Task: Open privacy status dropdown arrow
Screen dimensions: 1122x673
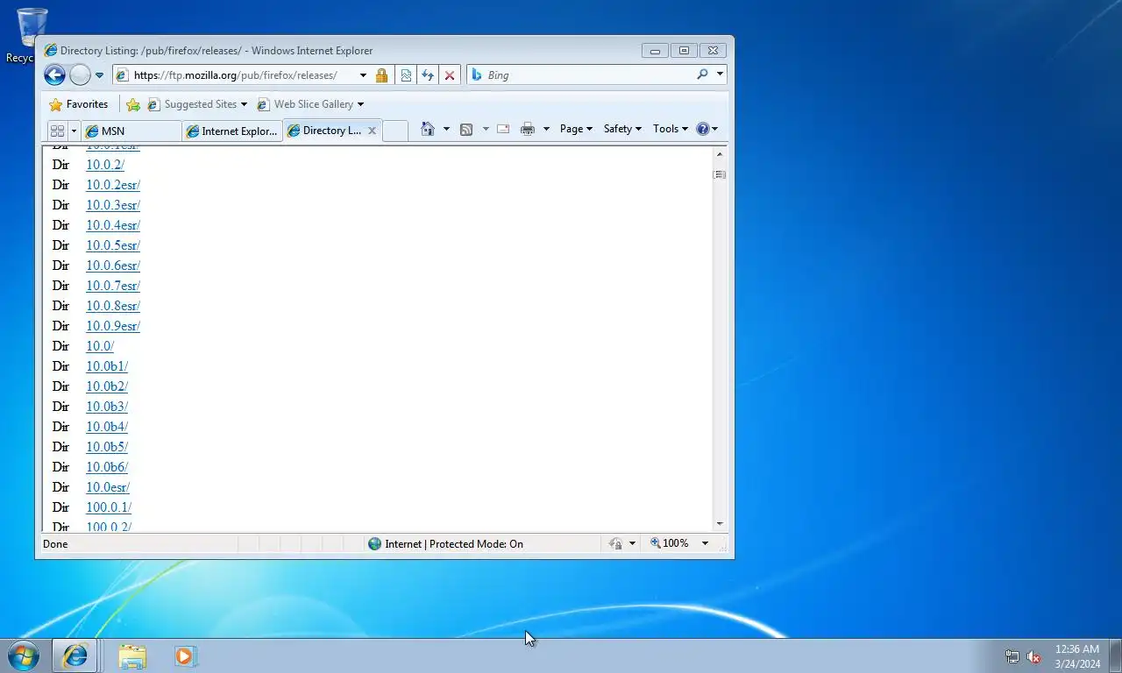Action: [x=632, y=543]
